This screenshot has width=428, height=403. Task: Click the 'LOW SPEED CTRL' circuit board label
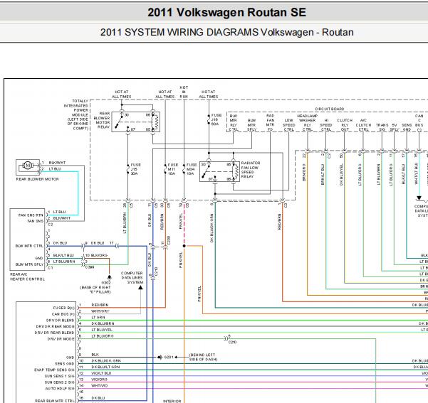(289, 125)
